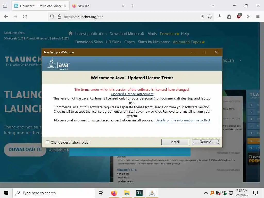Open Details on the information we collect
This screenshot has height=198, width=264.
pyautogui.click(x=183, y=120)
